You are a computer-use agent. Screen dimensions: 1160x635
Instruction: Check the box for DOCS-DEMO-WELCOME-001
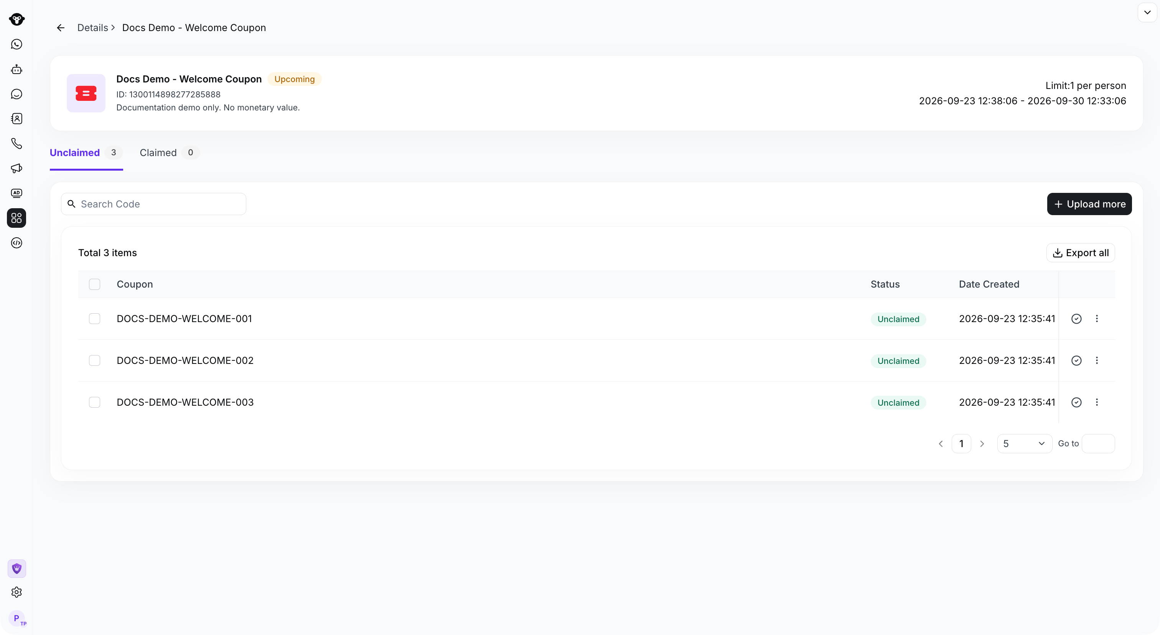tap(95, 319)
